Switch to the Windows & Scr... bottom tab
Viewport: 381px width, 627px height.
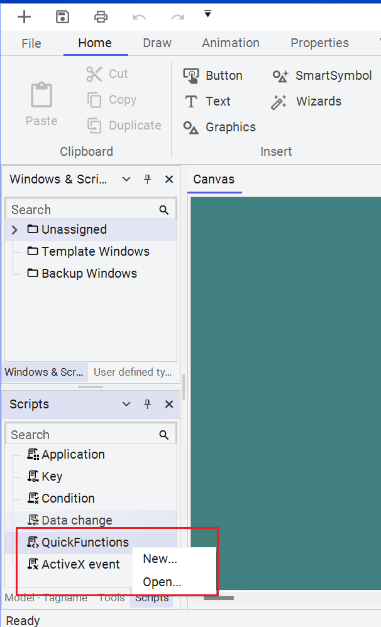(44, 372)
